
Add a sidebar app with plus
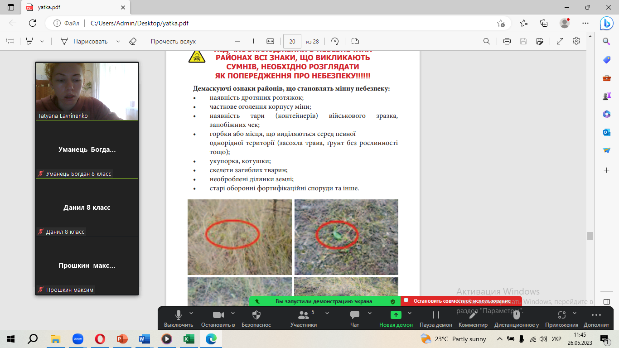click(x=607, y=170)
